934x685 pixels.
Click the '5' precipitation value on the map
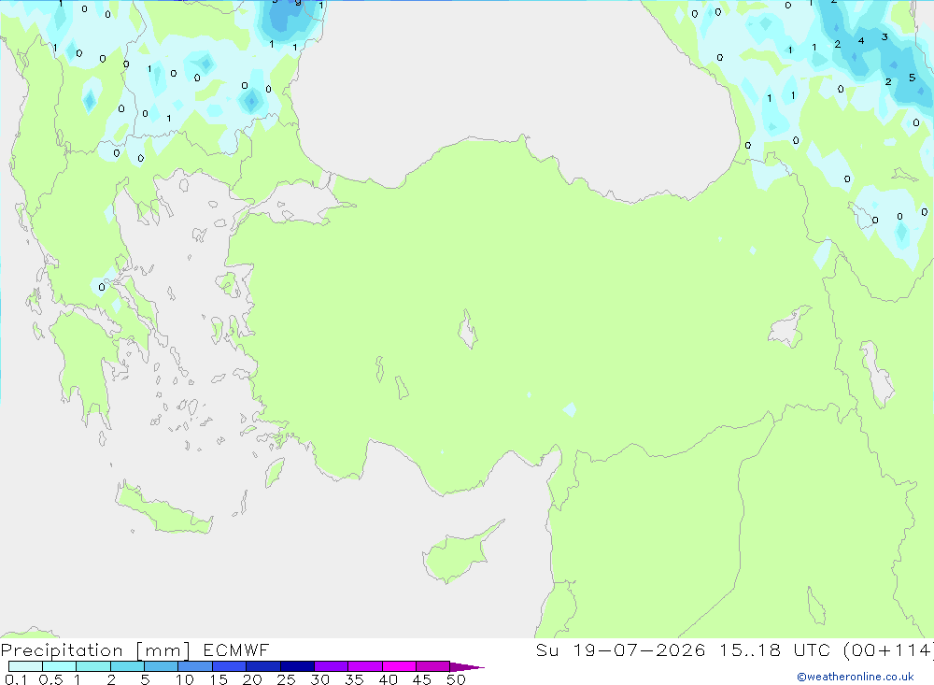tap(912, 78)
